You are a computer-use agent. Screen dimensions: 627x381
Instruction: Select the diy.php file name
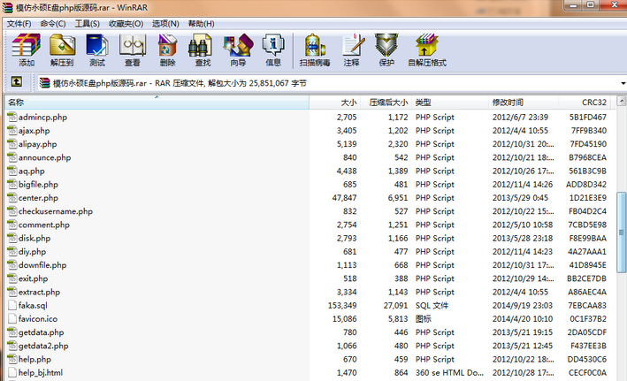(x=33, y=252)
